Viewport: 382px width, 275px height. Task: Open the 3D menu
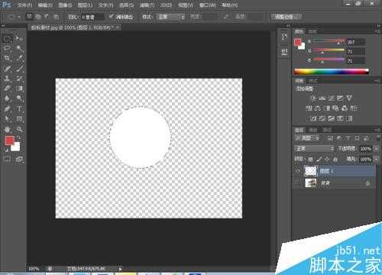[x=166, y=5]
